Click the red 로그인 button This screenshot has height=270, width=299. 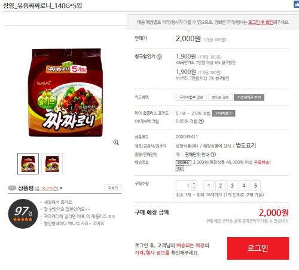(258, 248)
